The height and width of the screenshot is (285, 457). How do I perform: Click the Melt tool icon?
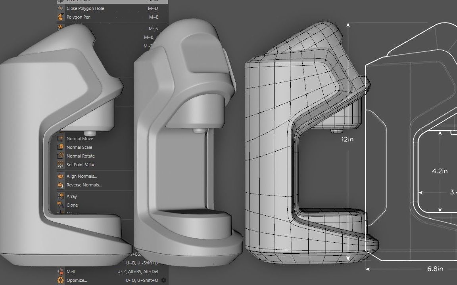point(61,272)
